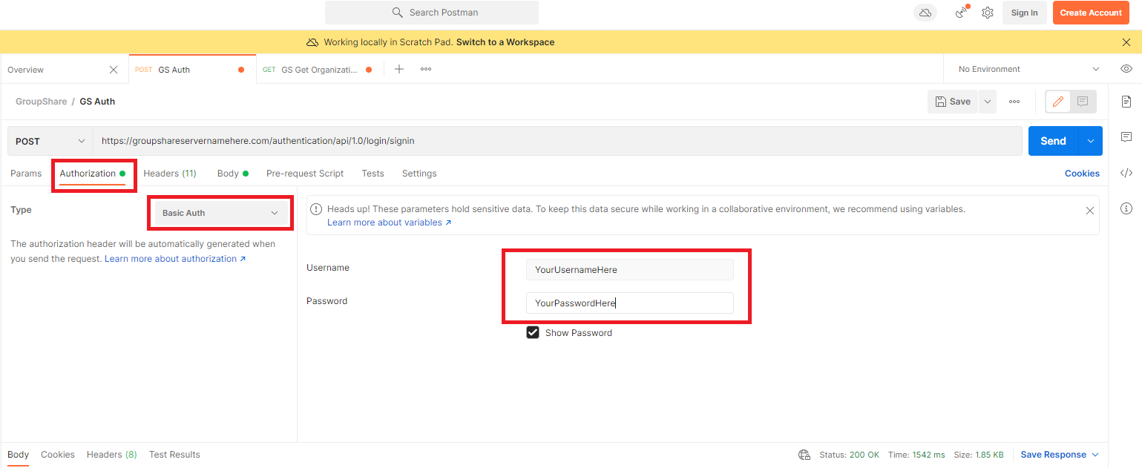1142x468 pixels.
Task: Expand the Send button dropdown arrow
Action: click(1090, 141)
